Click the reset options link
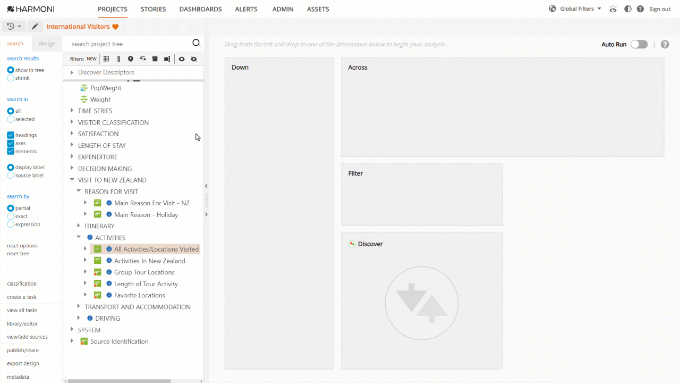This screenshot has width=680, height=383. [22, 246]
